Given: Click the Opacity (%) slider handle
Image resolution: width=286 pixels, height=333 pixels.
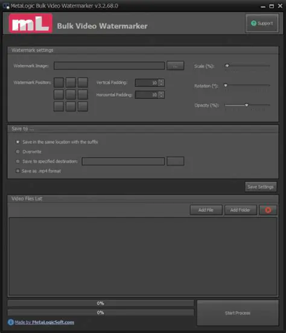Looking at the screenshot, I should click(x=247, y=105).
